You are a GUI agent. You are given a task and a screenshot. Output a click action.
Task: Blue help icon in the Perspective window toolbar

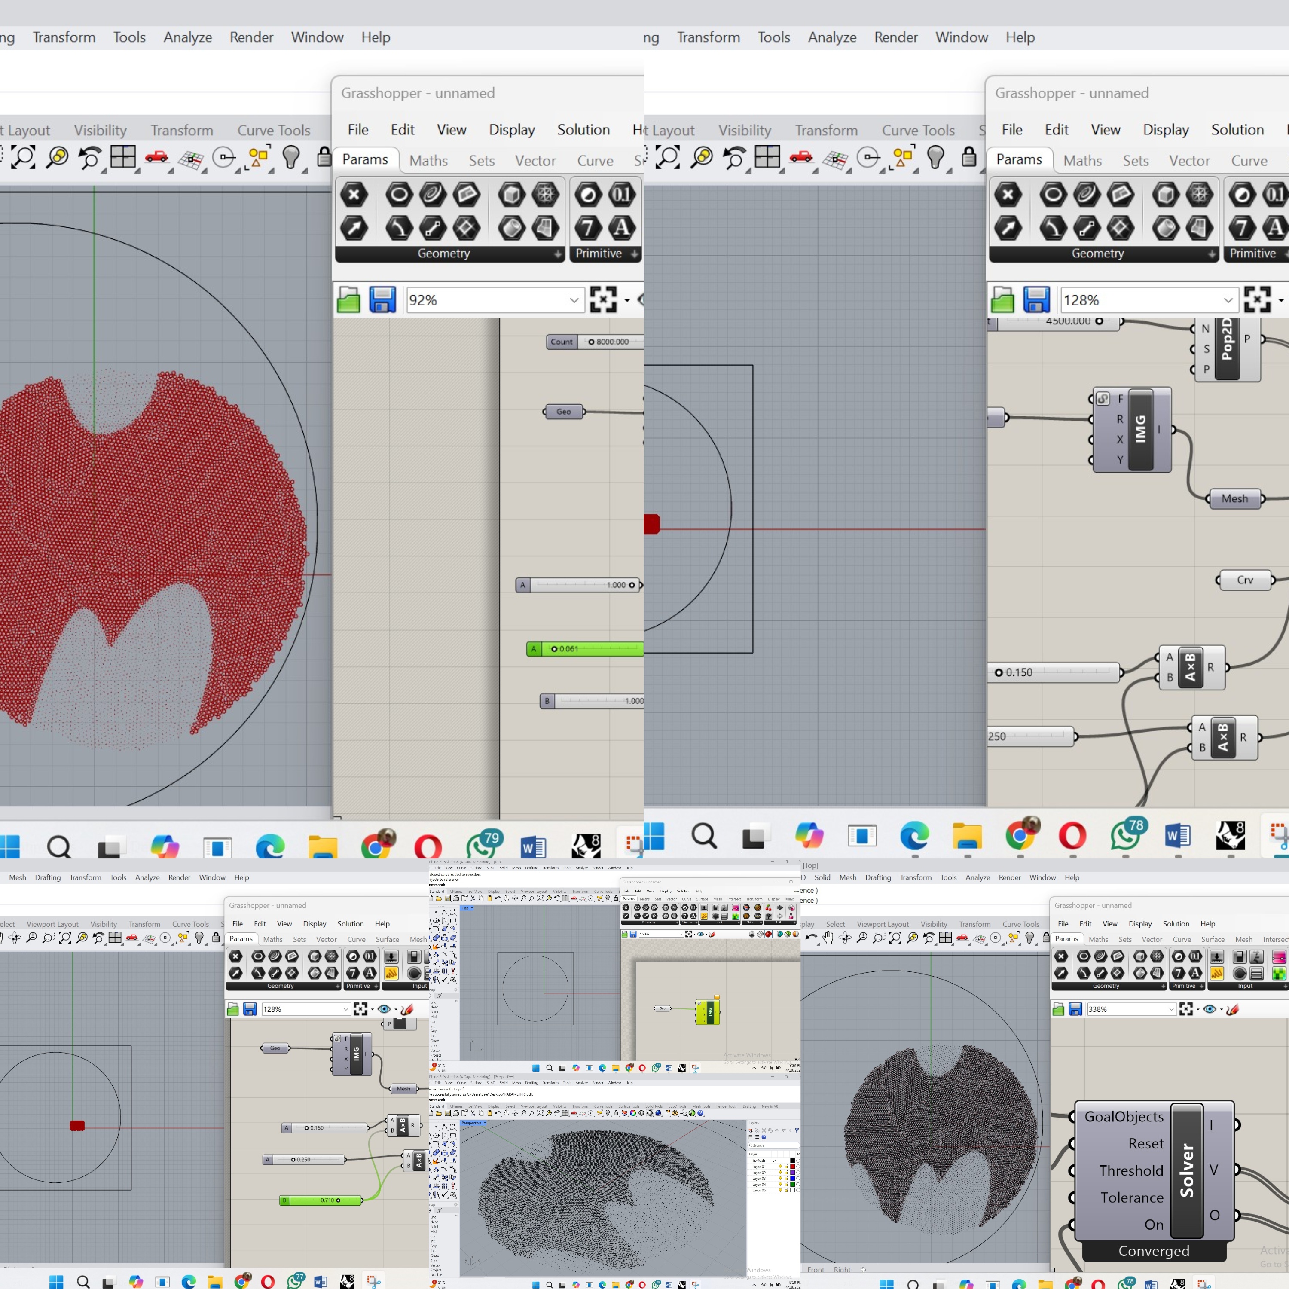point(700,1113)
